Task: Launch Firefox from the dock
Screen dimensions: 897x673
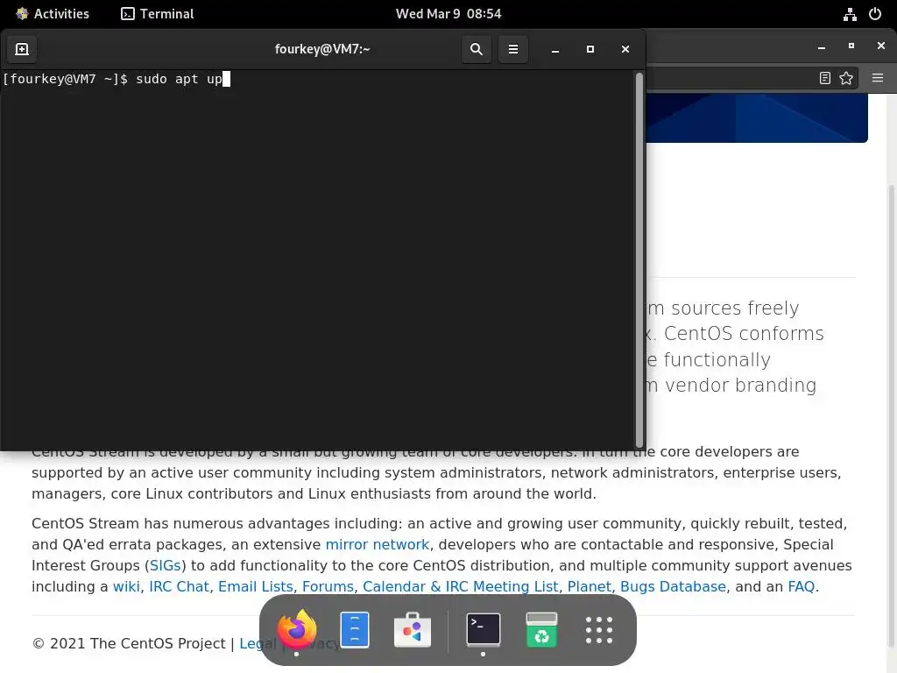Action: click(296, 629)
